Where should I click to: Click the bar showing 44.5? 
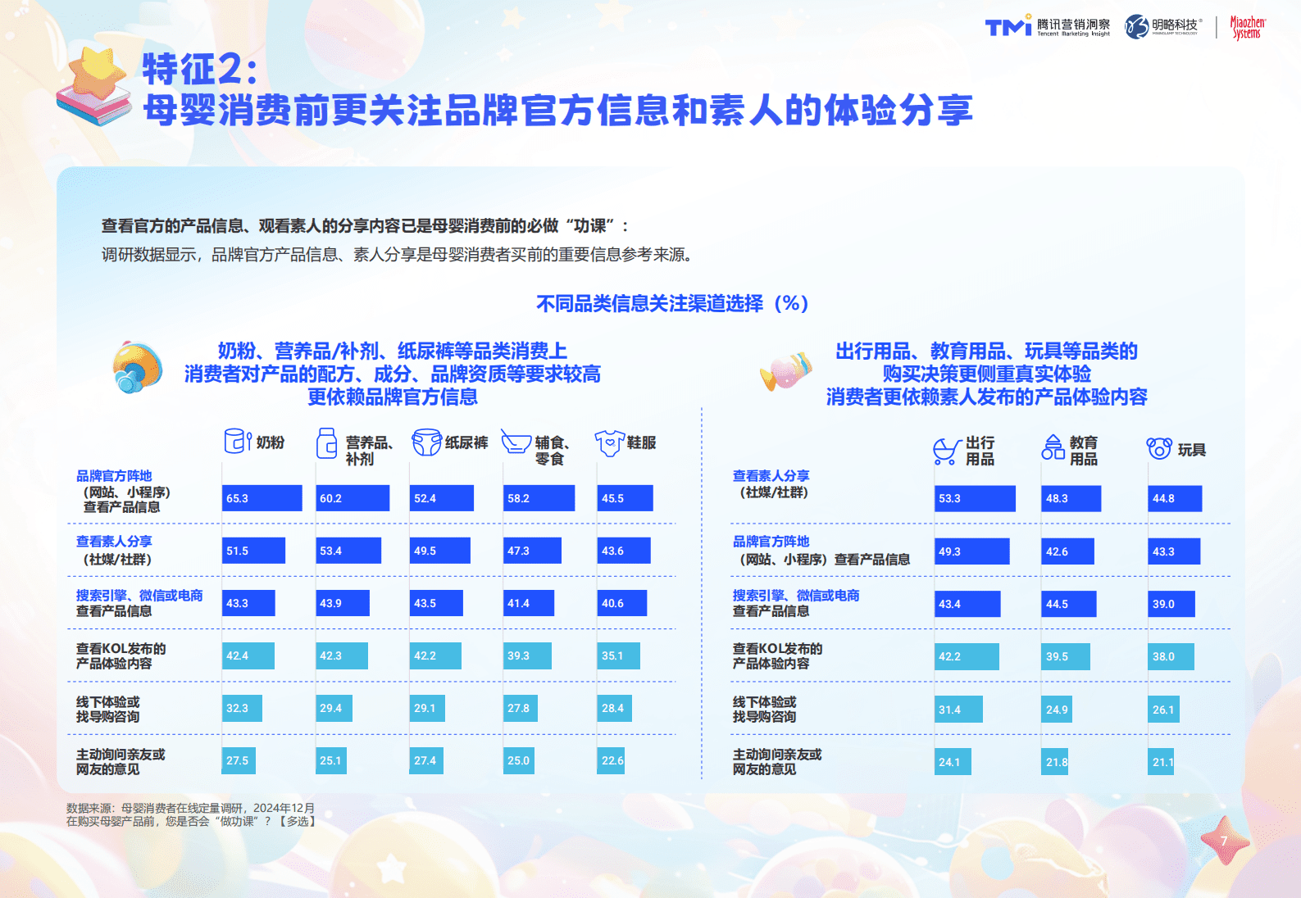pos(1068,604)
